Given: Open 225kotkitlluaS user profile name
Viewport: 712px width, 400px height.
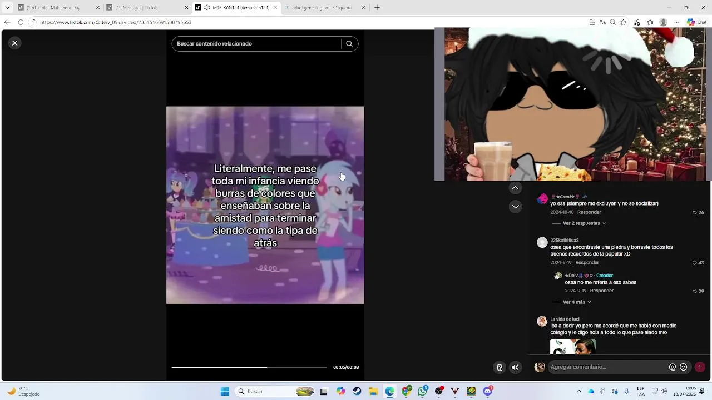Looking at the screenshot, I should click(x=565, y=241).
